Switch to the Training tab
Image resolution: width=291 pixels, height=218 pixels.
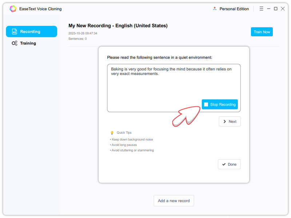(28, 43)
